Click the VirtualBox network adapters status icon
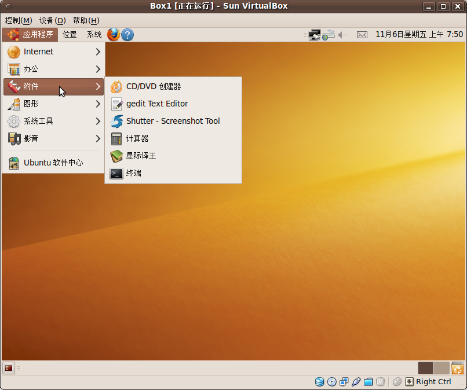 [344, 382]
